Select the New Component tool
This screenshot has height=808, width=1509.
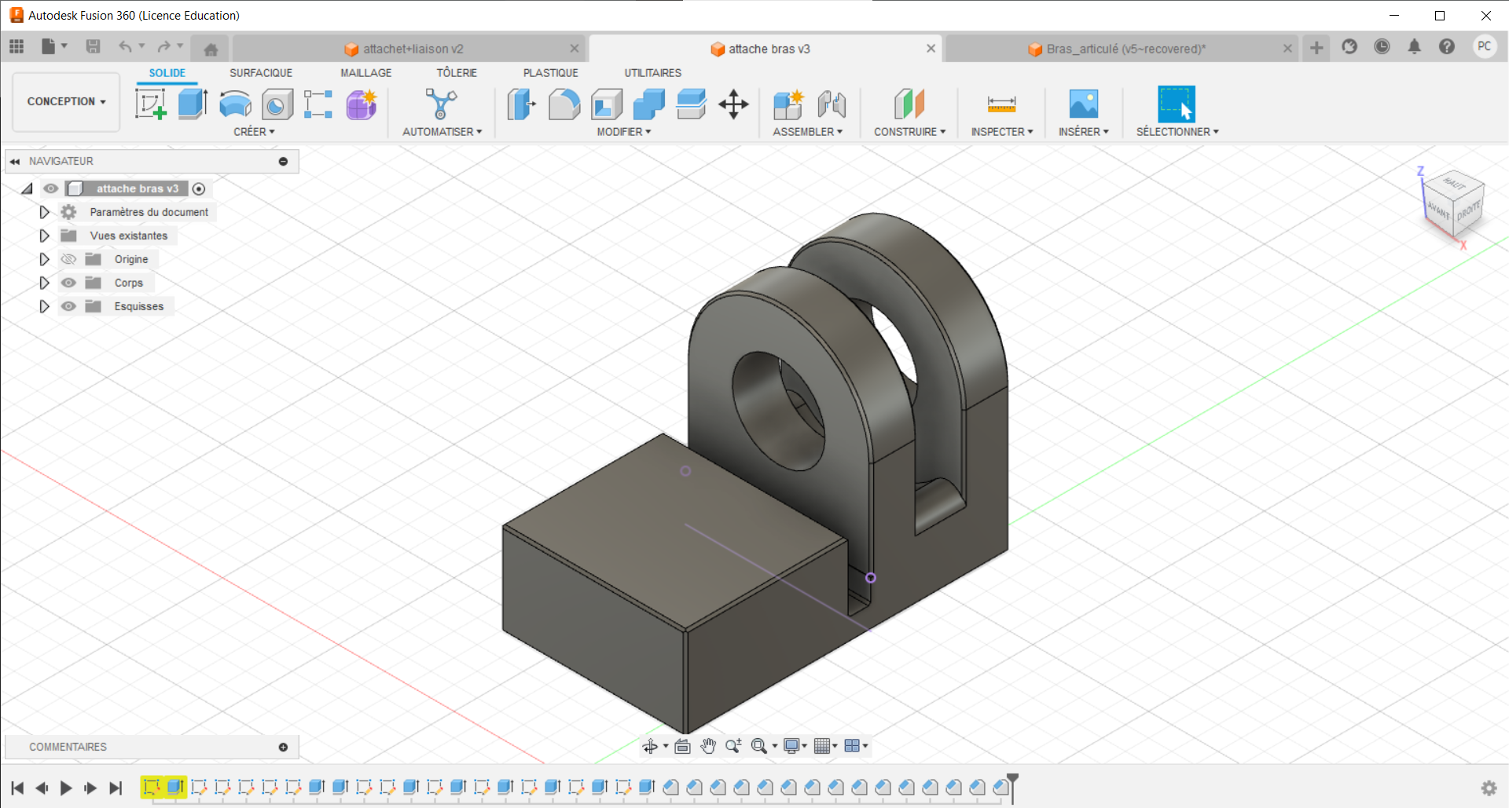coord(788,104)
